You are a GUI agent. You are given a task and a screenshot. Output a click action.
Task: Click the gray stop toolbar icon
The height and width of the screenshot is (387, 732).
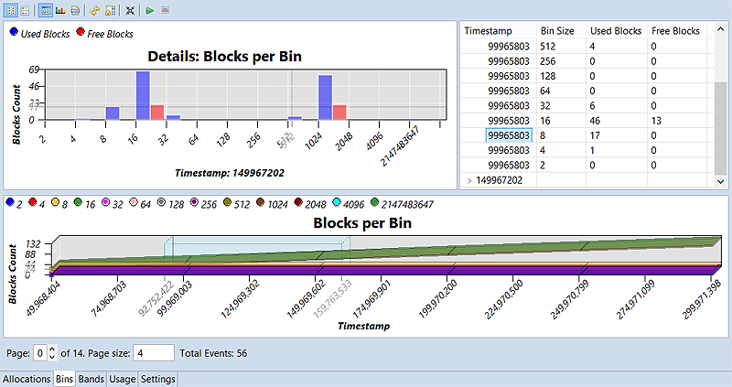pyautogui.click(x=165, y=10)
